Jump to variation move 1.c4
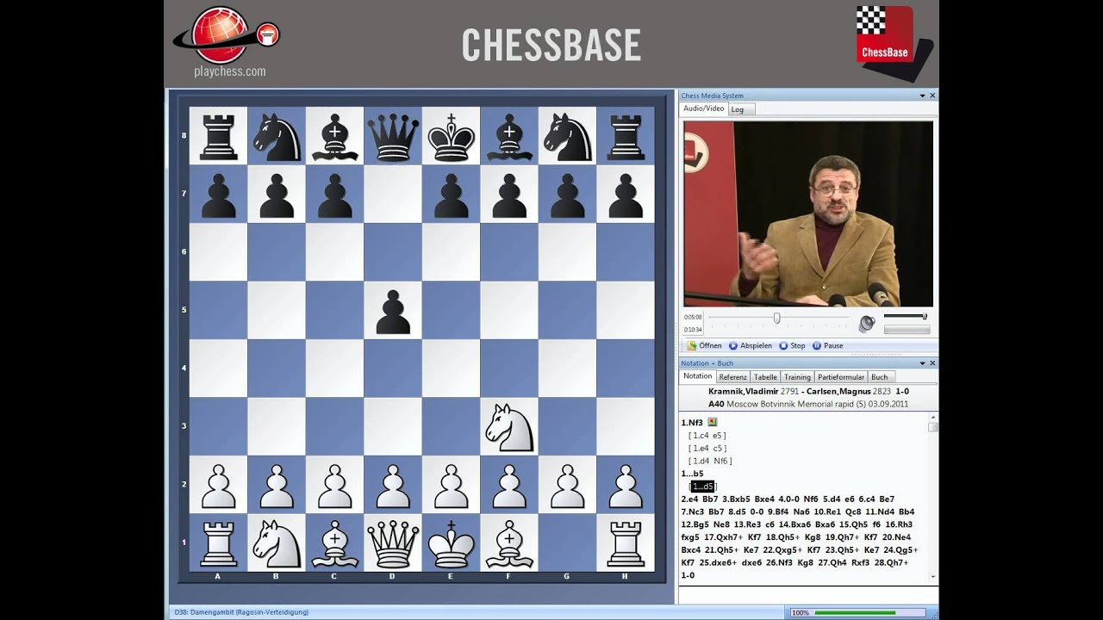This screenshot has width=1103, height=620. coord(701,435)
